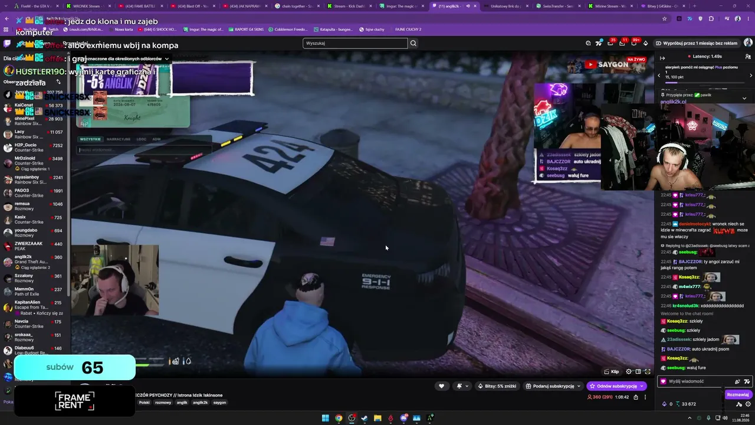This screenshot has height=425, width=755.
Task: Open the Twitch whispers icon with 99+ badge
Action: pyautogui.click(x=633, y=43)
